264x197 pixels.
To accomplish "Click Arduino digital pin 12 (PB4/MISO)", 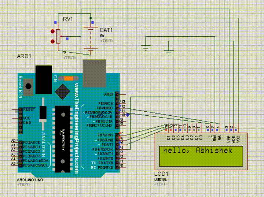I will click(117, 108).
